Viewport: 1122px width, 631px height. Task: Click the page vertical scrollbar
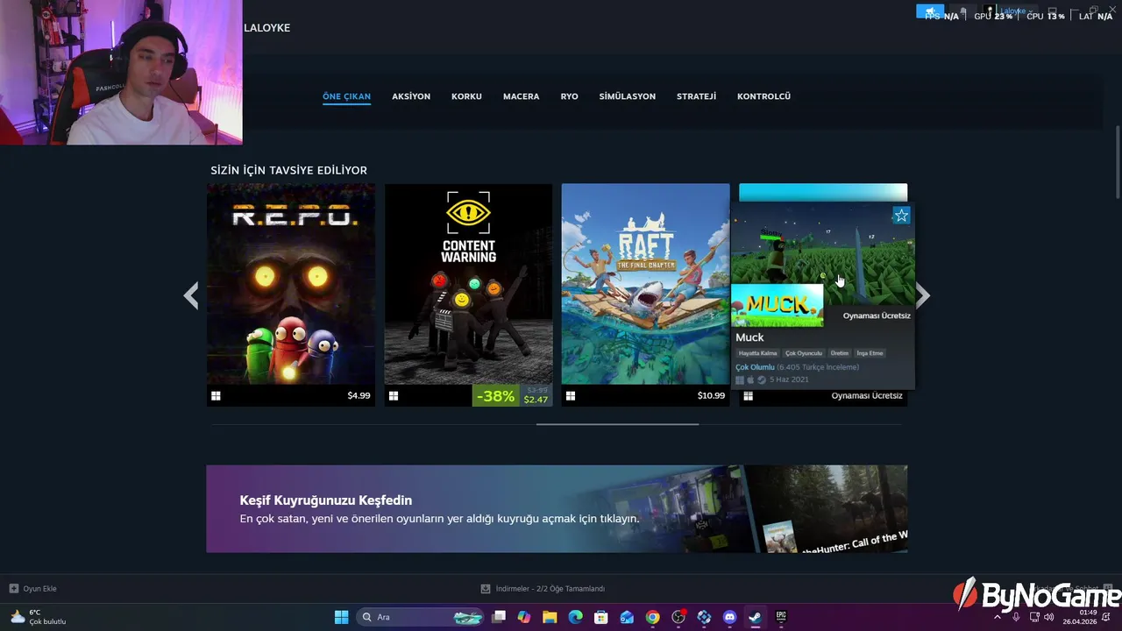tap(1118, 162)
